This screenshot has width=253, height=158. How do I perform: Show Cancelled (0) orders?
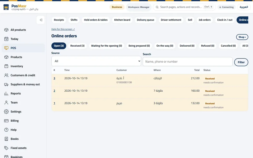(x=228, y=46)
